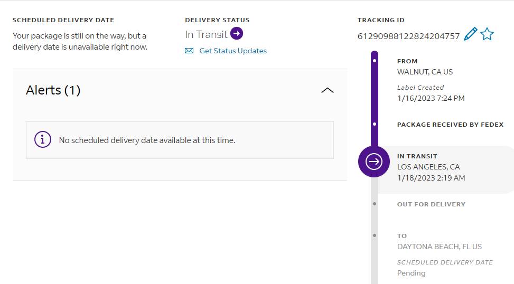Click the large In Transit arrow circle on timeline
Screen dimensions: 514x284
click(x=374, y=162)
